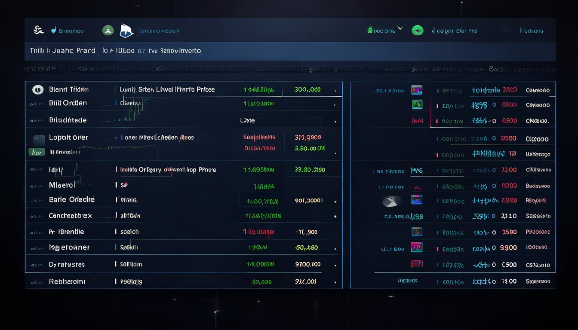The width and height of the screenshot is (578, 330).
Task: Open the white sail icon in top bar
Action: (x=126, y=31)
